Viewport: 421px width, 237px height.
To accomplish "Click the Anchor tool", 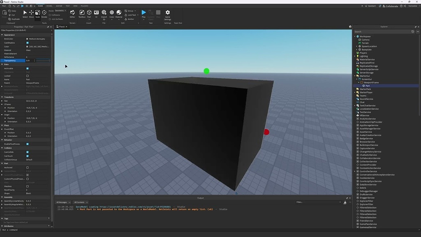I will tap(129, 19).
